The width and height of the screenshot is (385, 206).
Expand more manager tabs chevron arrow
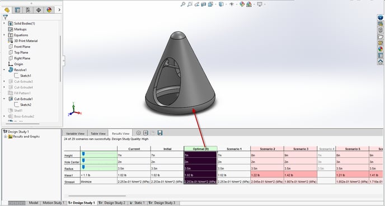[x=59, y=10]
